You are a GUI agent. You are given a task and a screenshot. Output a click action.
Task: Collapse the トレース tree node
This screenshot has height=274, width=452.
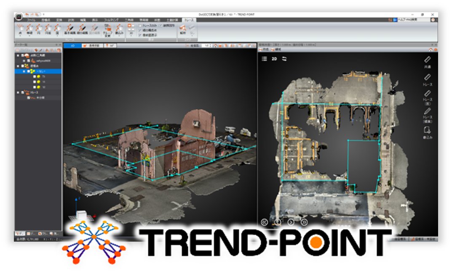coord(18,92)
